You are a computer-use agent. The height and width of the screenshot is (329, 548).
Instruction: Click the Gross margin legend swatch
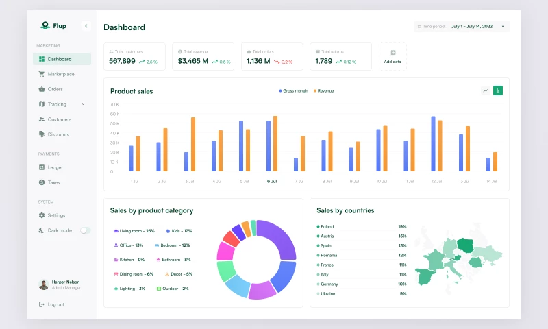pyautogui.click(x=281, y=90)
